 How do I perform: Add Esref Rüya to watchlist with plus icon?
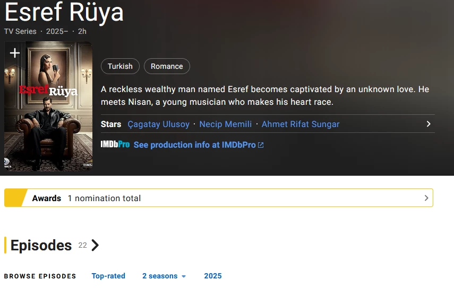[x=15, y=53]
